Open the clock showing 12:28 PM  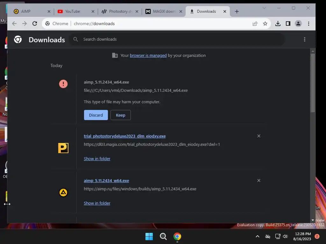click(302, 236)
